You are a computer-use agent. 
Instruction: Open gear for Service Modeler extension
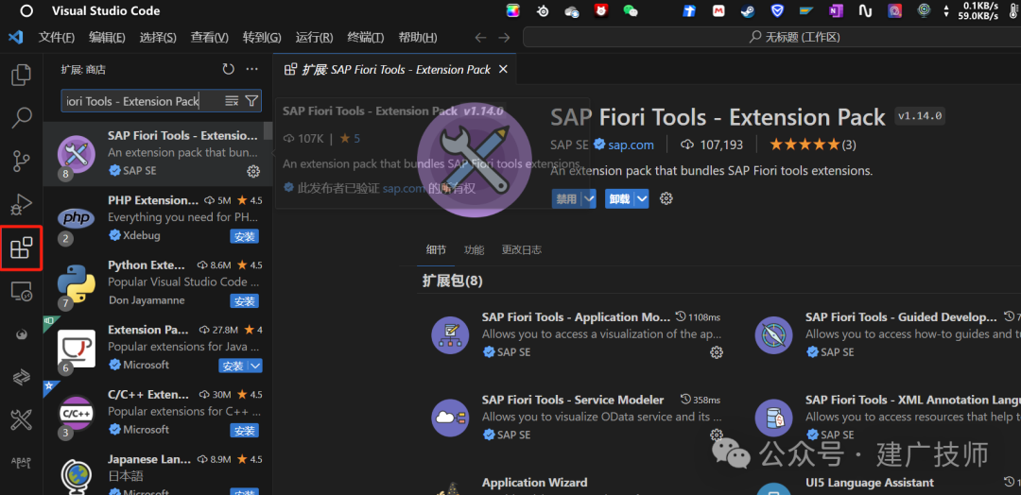pyautogui.click(x=717, y=435)
